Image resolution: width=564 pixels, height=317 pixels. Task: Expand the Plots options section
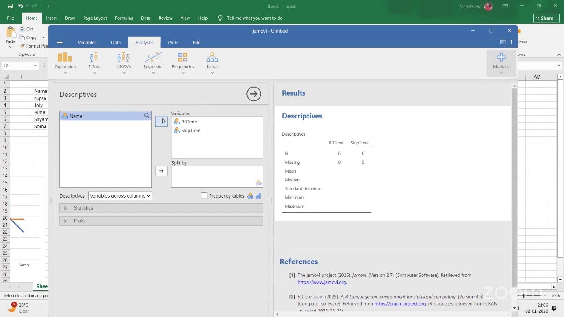[161, 221]
